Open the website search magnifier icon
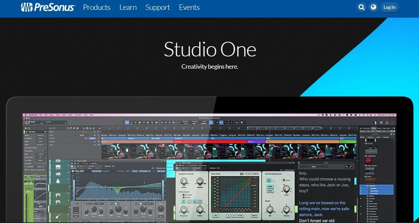Image resolution: width=419 pixels, height=223 pixels. 361,7
